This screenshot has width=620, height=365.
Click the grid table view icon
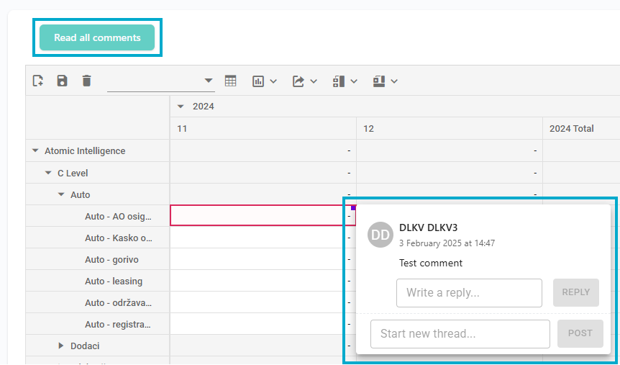pyautogui.click(x=230, y=81)
